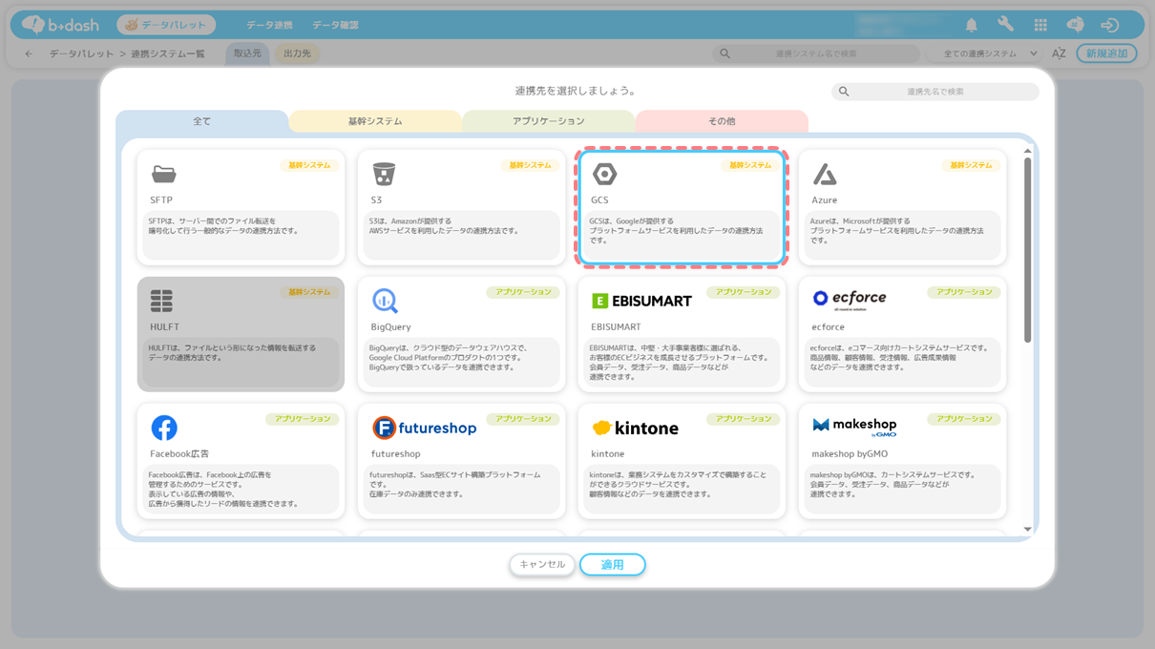Open the データ連携 menu
This screenshot has height=649, width=1155.
[269, 25]
